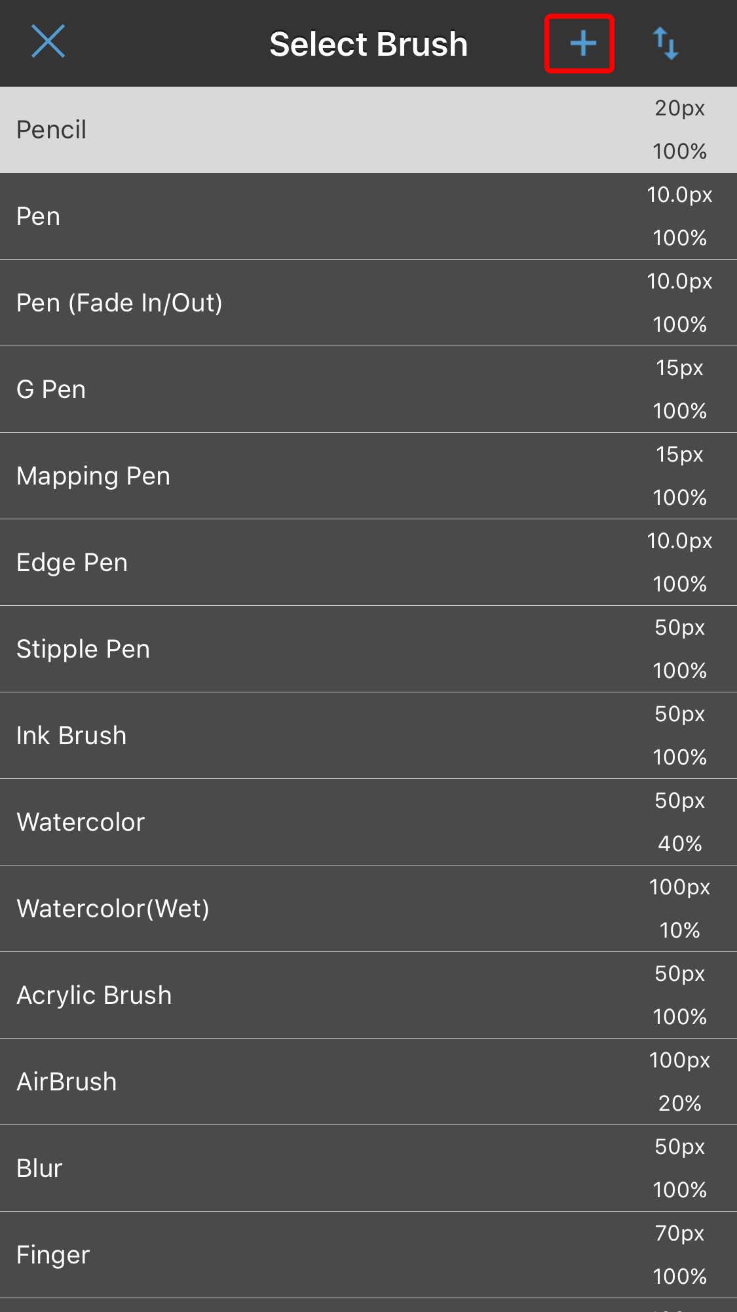Select the Edge Pen brush
This screenshot has width=737, height=1312.
[x=262, y=562]
